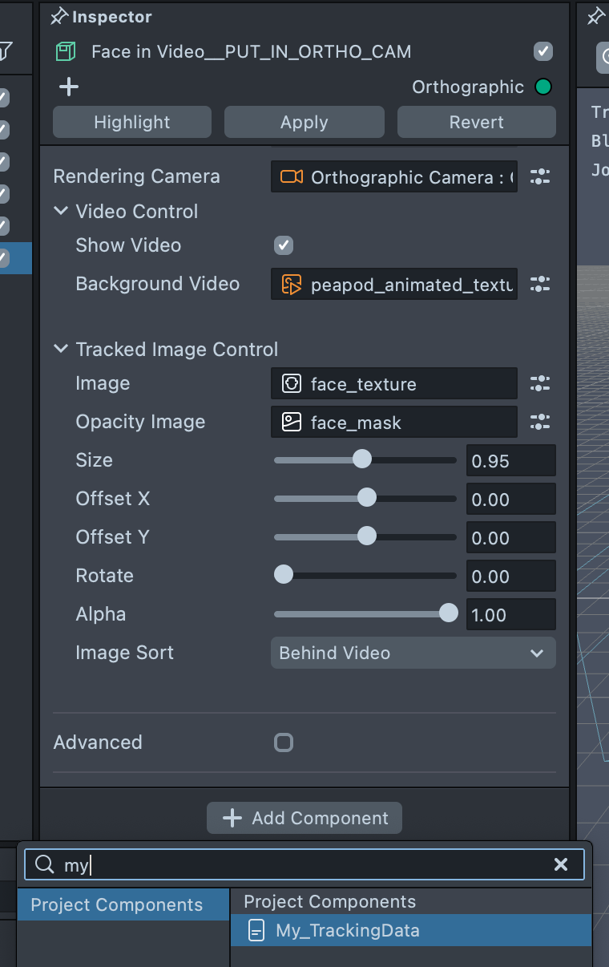Enable the Advanced checkbox
Screen dimensions: 609x967
tap(284, 742)
